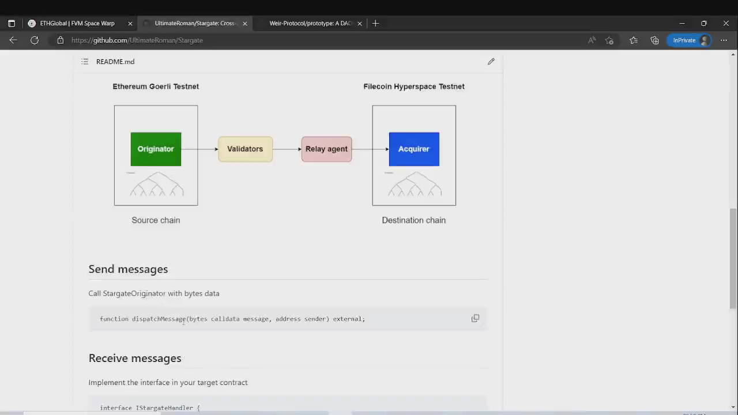The height and width of the screenshot is (415, 738).
Task: Click the blue Acquirer box in the diagram
Action: click(414, 149)
